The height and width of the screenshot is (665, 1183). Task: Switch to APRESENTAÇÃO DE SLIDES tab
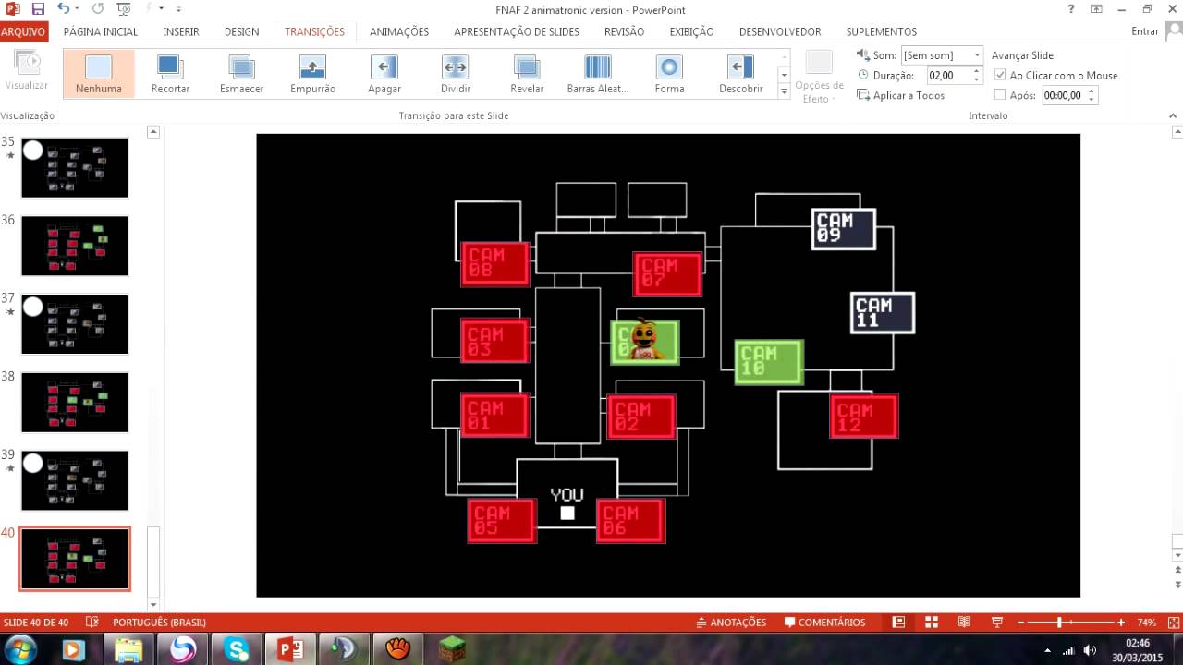tap(517, 31)
